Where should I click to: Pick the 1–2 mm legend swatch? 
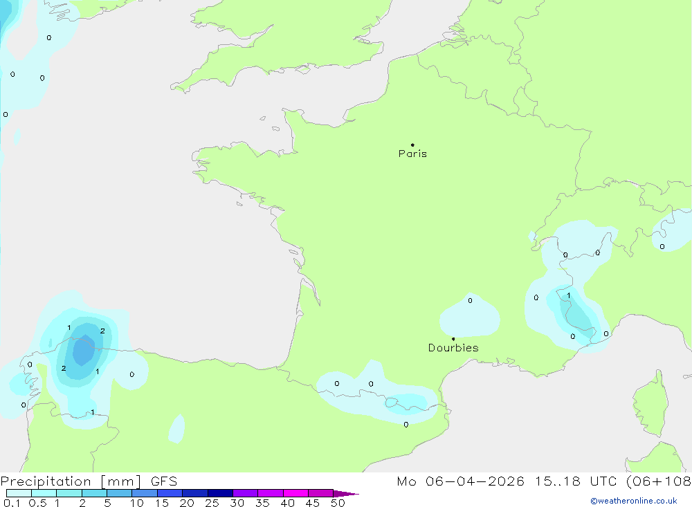coord(69,493)
